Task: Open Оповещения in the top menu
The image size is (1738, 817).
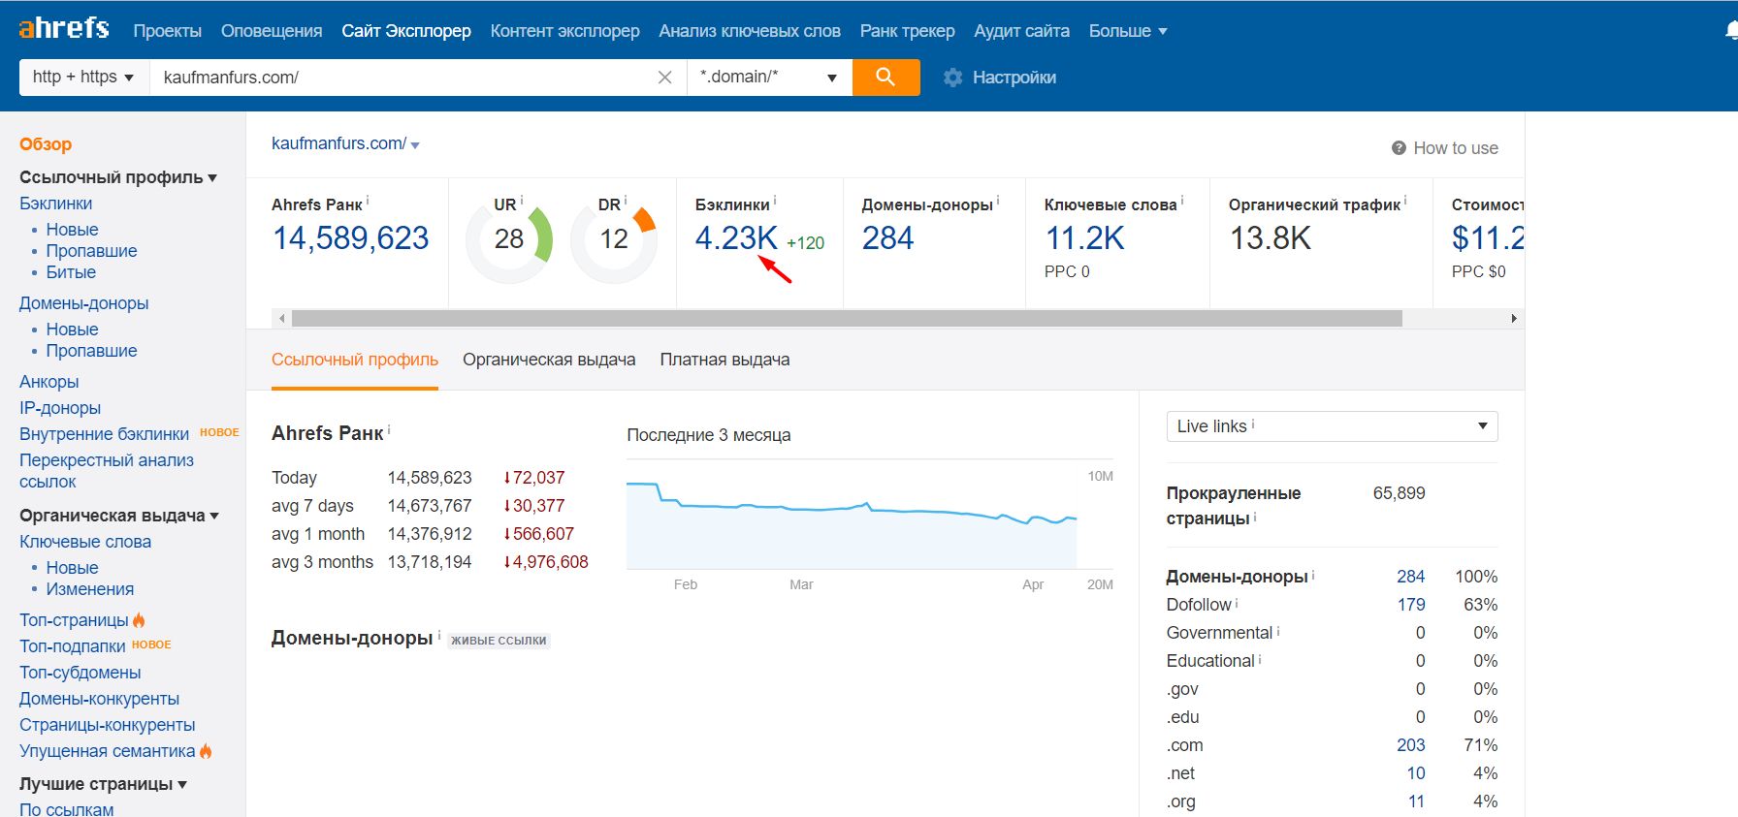Action: [272, 31]
